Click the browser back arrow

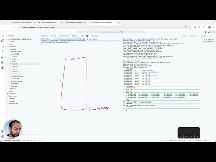click(2, 27)
